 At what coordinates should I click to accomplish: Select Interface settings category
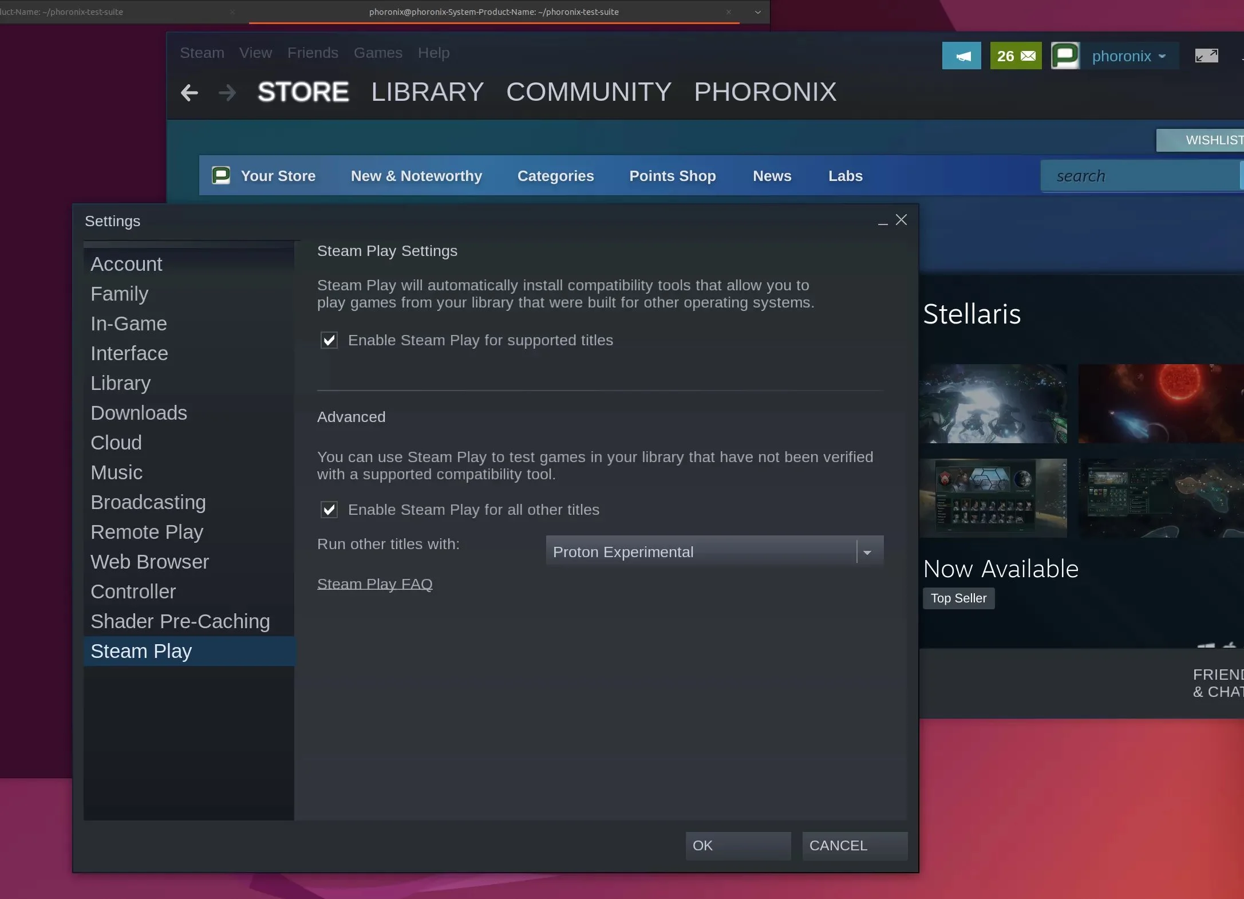tap(189, 353)
